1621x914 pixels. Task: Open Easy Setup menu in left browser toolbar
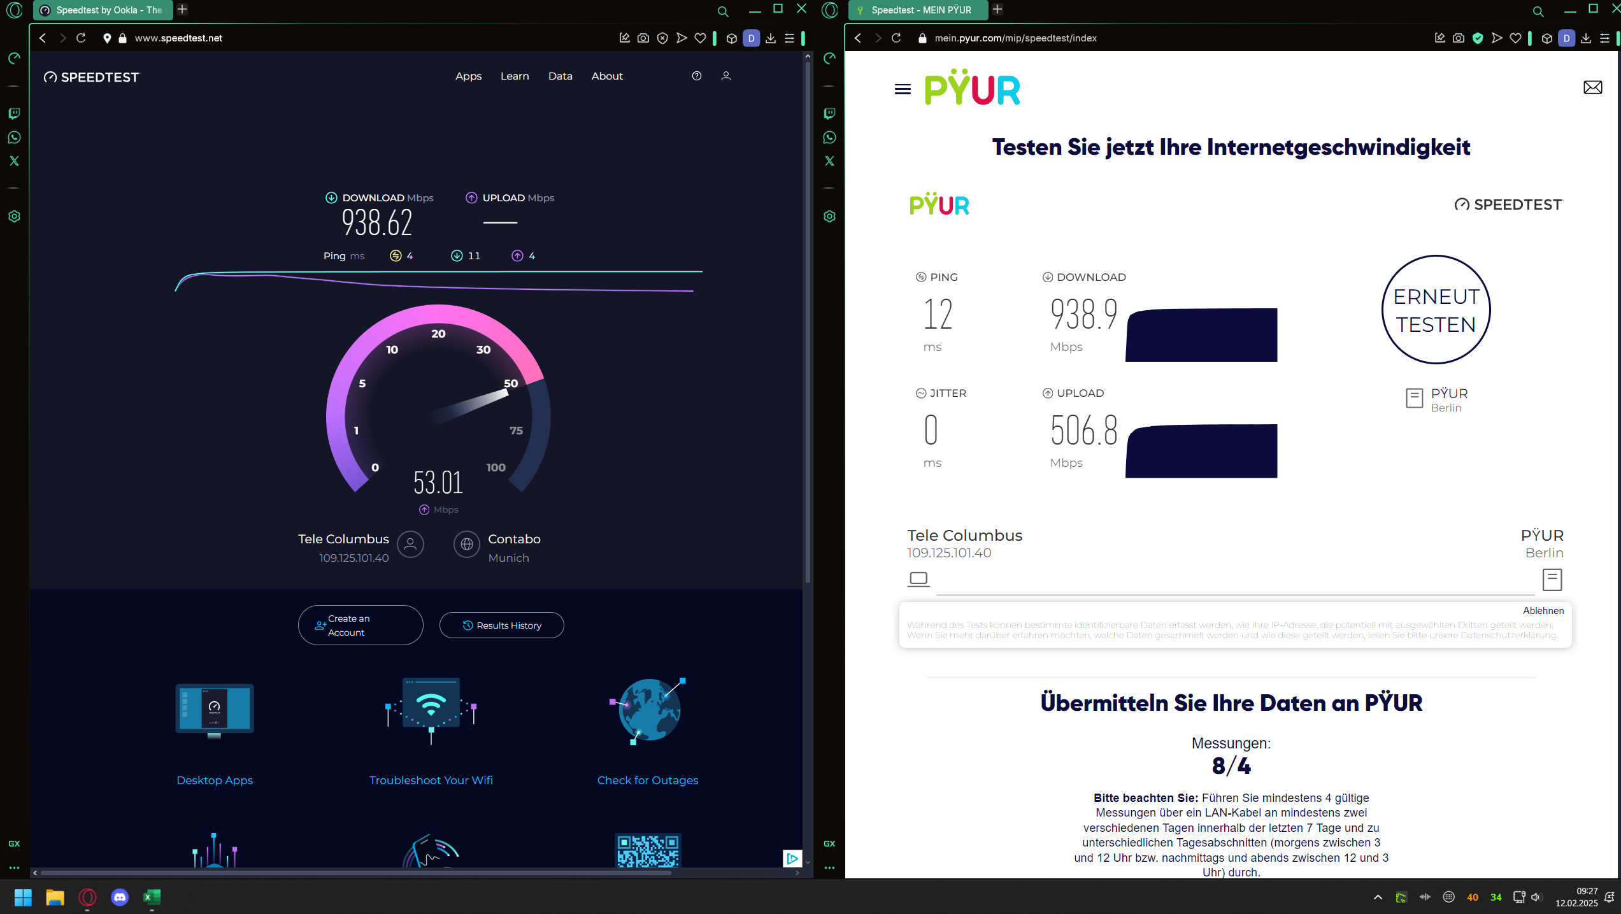click(x=789, y=38)
